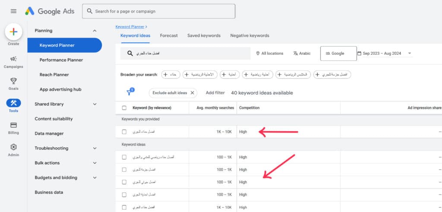Focus the Search for a page or campaign field

(159, 11)
